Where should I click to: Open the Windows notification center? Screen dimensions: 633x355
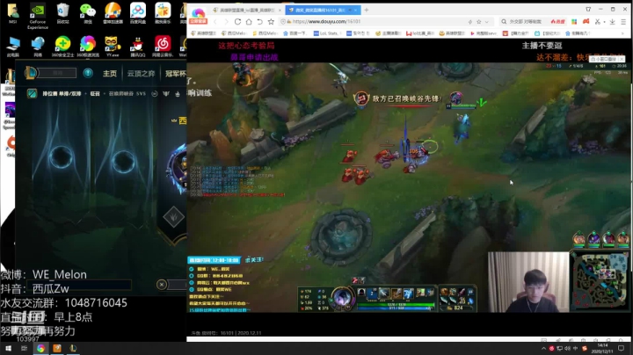(622, 348)
